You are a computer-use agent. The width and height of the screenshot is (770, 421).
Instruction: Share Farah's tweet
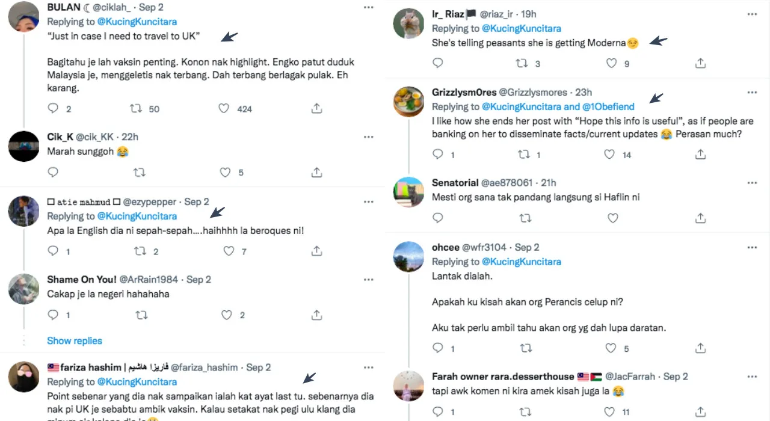pyautogui.click(x=700, y=413)
